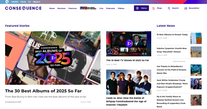Click the Consequence gear logo in top bar
Image resolution: width=207 pixels, height=109 pixels.
(7, 2)
